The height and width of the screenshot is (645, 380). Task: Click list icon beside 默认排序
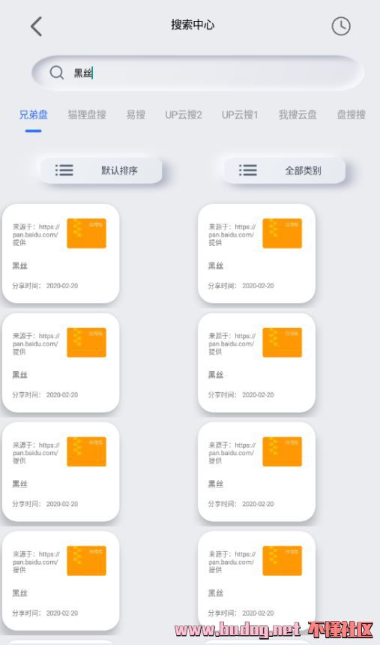tap(64, 170)
